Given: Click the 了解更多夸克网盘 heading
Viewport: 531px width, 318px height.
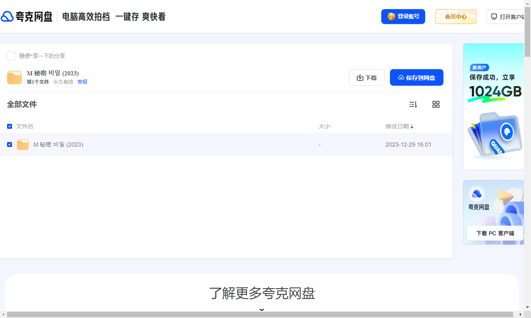Looking at the screenshot, I should (x=262, y=293).
